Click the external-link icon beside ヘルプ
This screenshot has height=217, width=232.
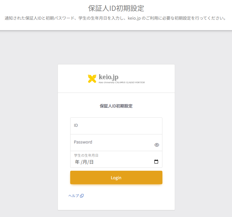tap(82, 196)
